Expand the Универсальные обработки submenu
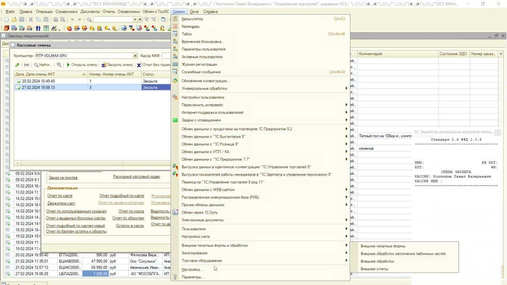The height and width of the screenshot is (285, 507). pyautogui.click(x=204, y=89)
